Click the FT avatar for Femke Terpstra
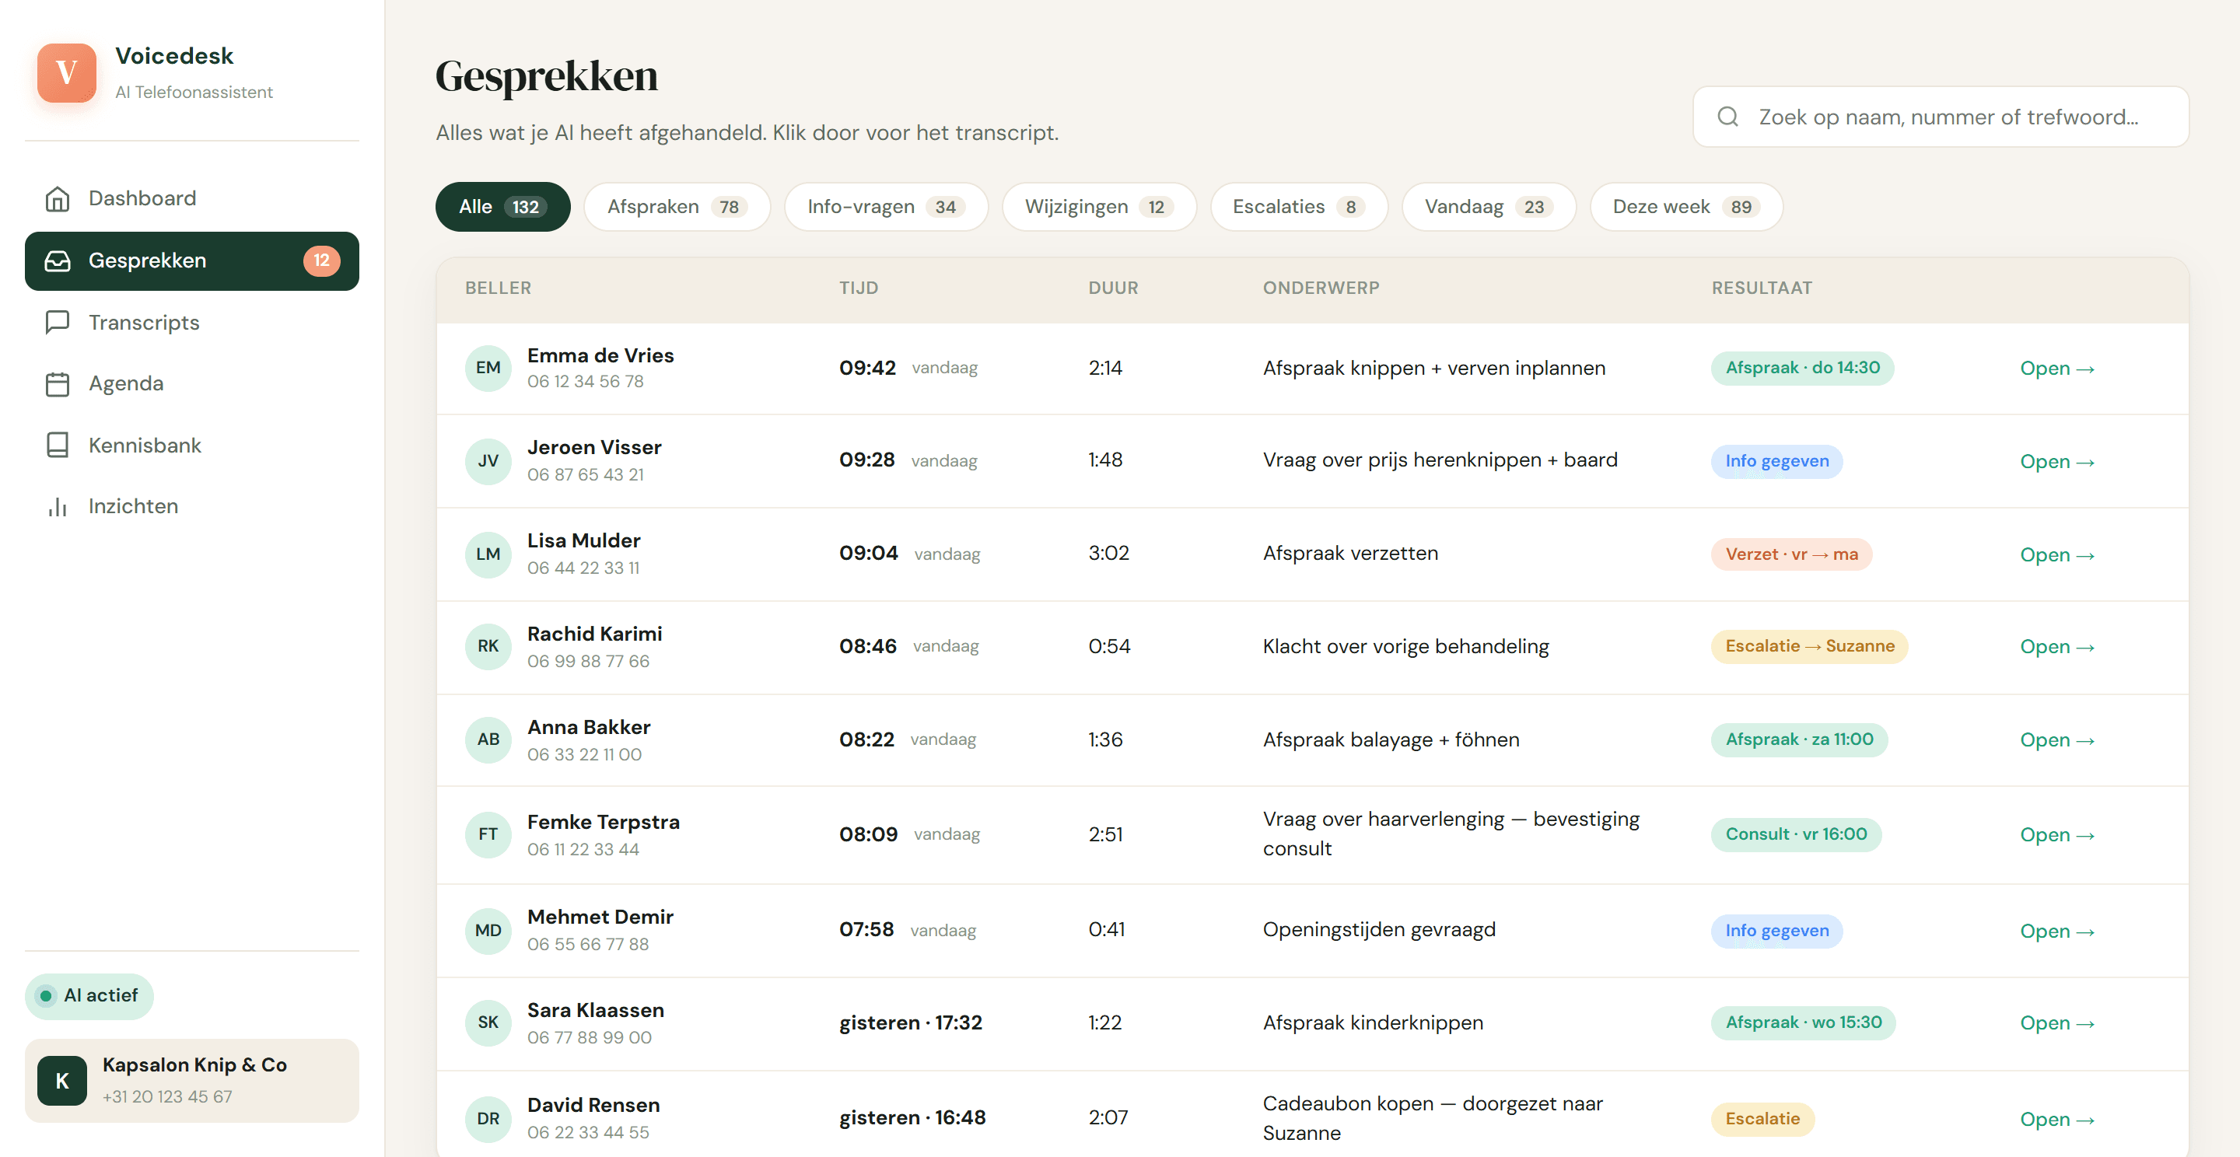Screen dimensions: 2240x1157 coord(488,834)
